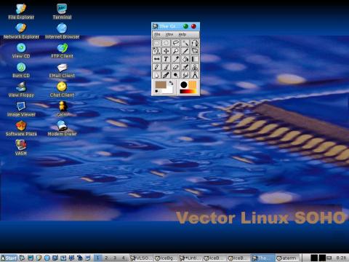Switch to workspace 2 in taskbar

(106, 258)
